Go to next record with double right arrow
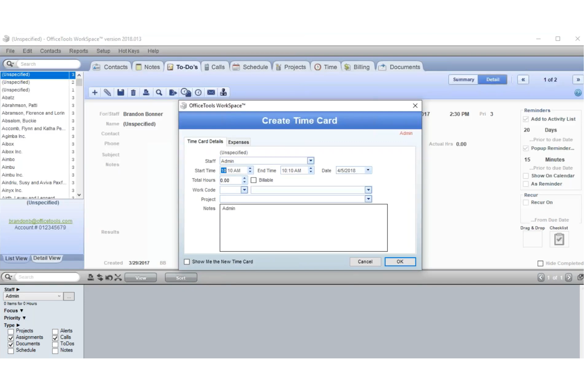Screen dimensions: 585x390 tap(578, 79)
